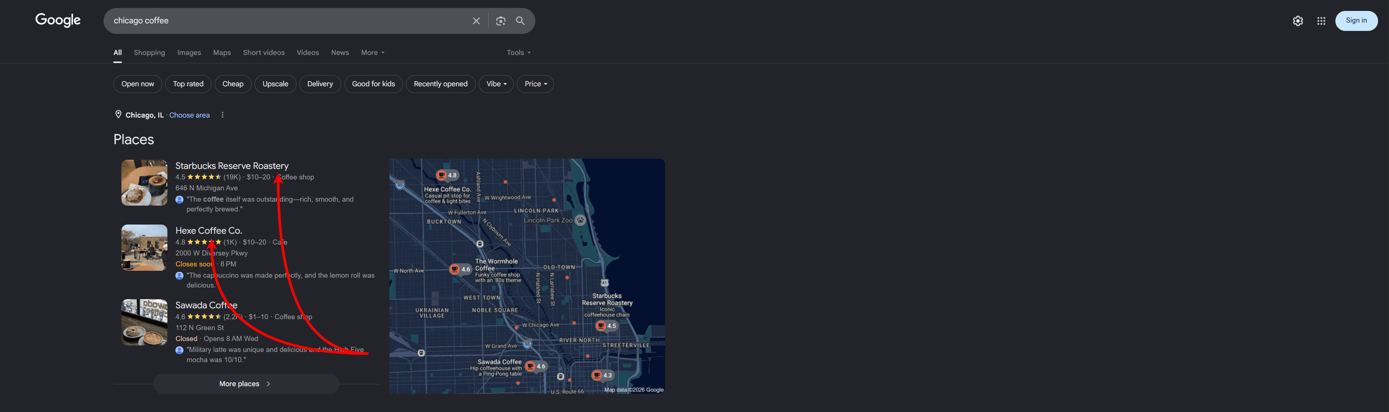Click the 'Opens 8 AM Wed' hours text
The height and width of the screenshot is (412, 1389).
(231, 339)
